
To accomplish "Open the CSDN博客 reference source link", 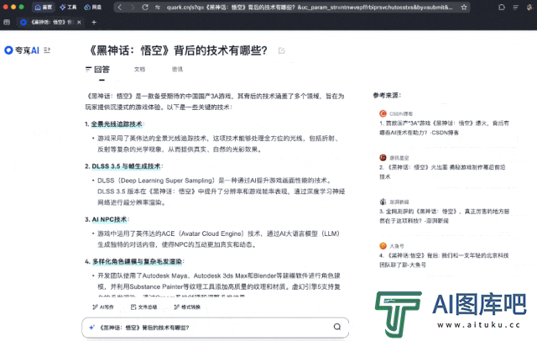I will coord(444,128).
